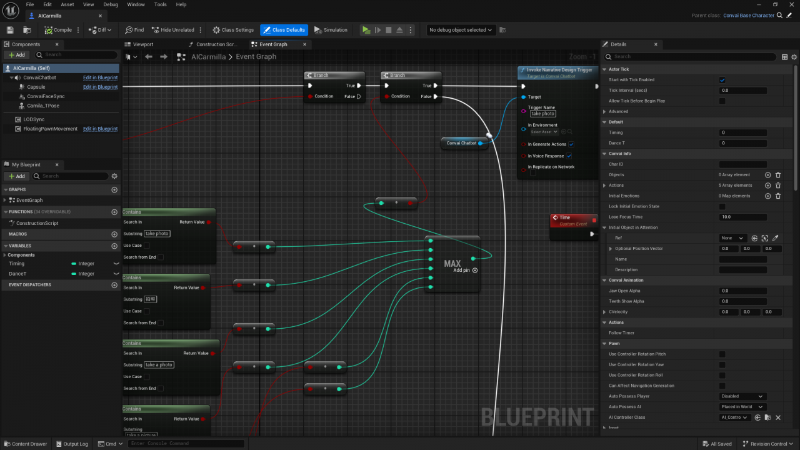Open the Debug menu
Screen dimensions: 800x450
[x=110, y=4]
